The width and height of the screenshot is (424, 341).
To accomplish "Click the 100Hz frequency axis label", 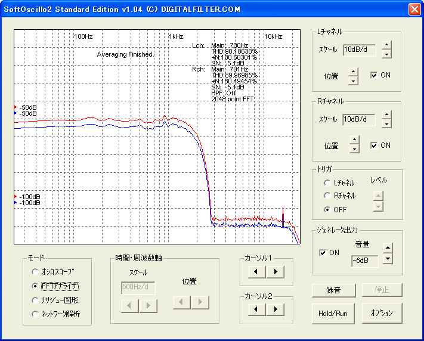I will 83,36.
